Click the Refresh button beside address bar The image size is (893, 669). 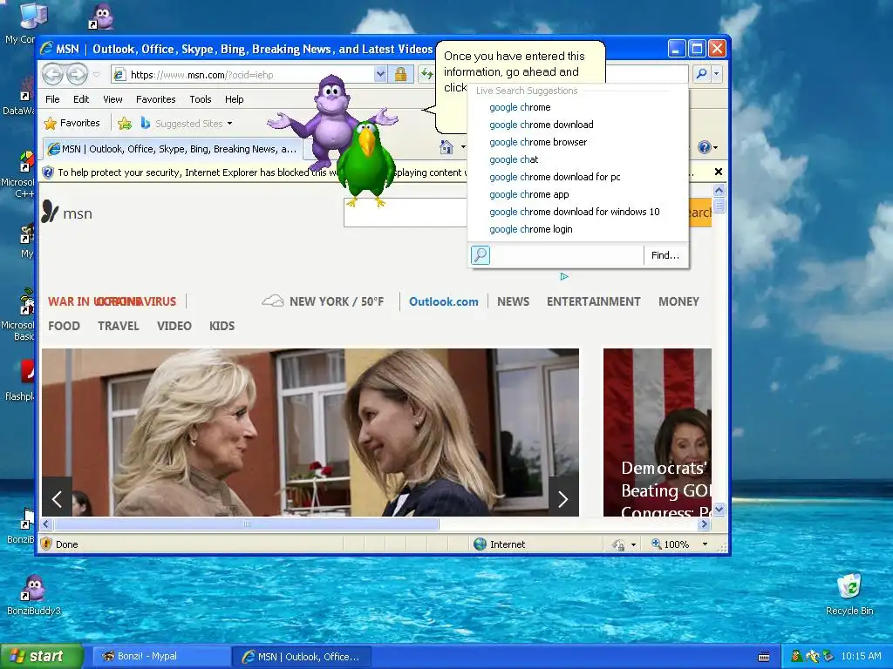click(426, 75)
